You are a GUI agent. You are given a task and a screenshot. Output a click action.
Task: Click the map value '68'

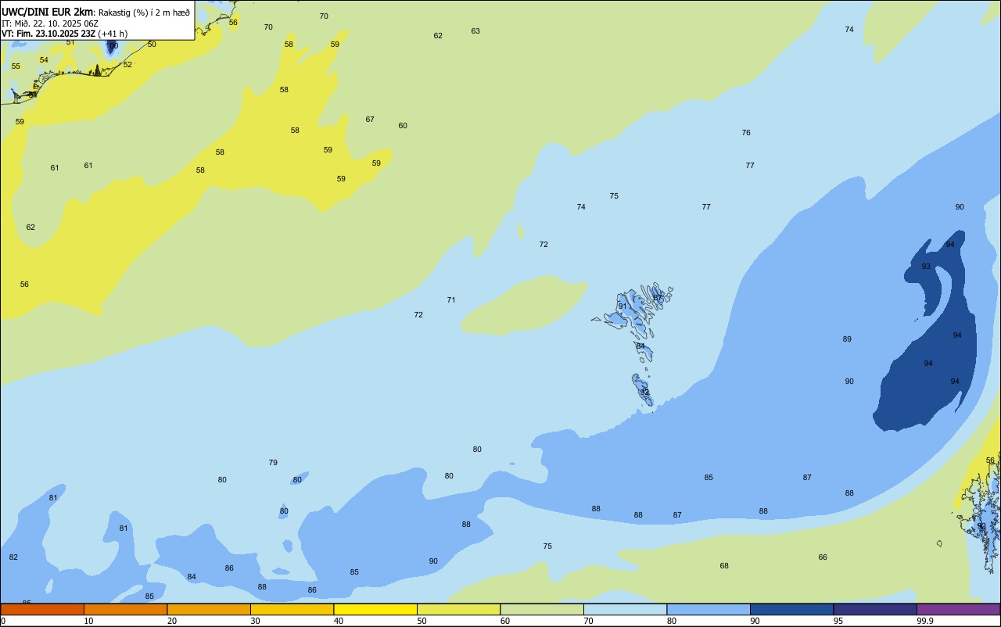724,566
